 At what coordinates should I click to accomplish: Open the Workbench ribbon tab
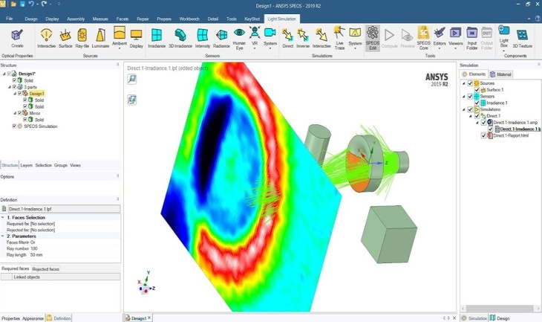(189, 19)
